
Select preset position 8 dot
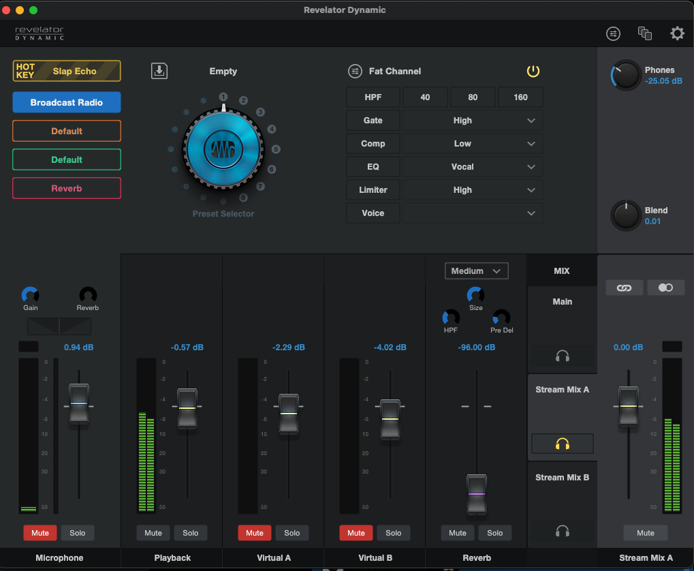tap(243, 198)
